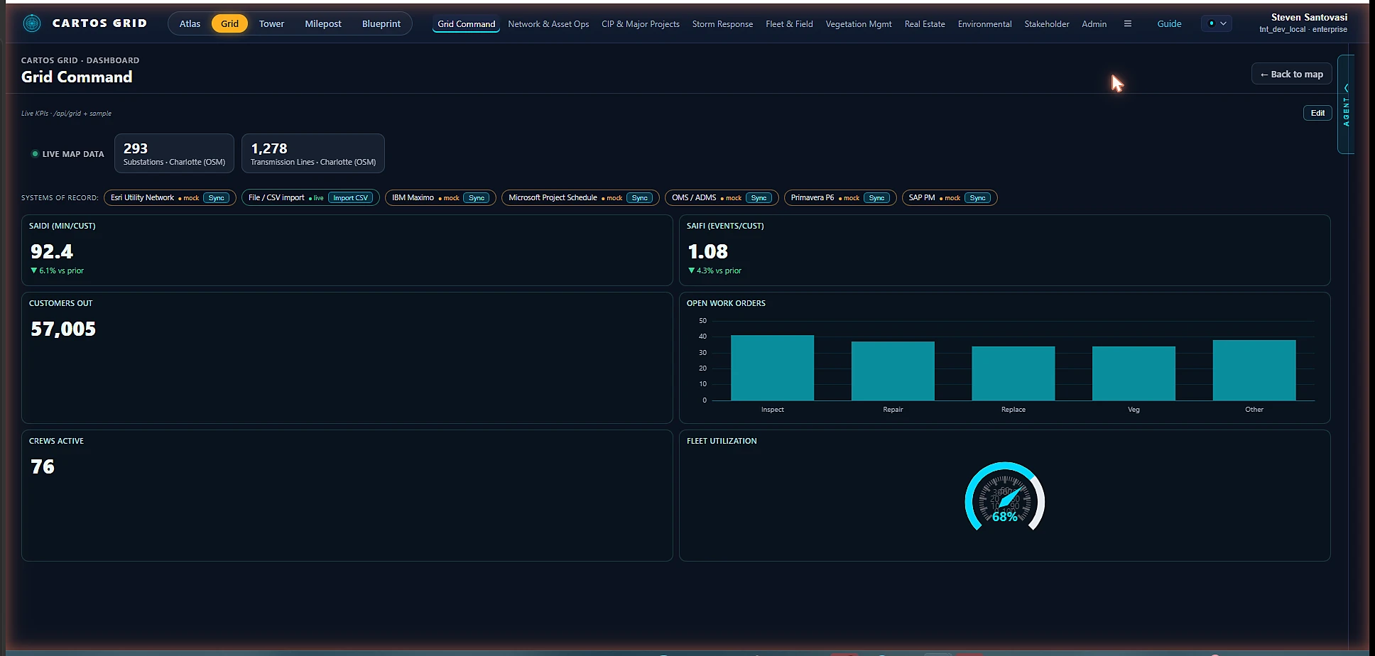Viewport: 1375px width, 656px height.
Task: Switch to the Tower module
Action: (x=271, y=23)
